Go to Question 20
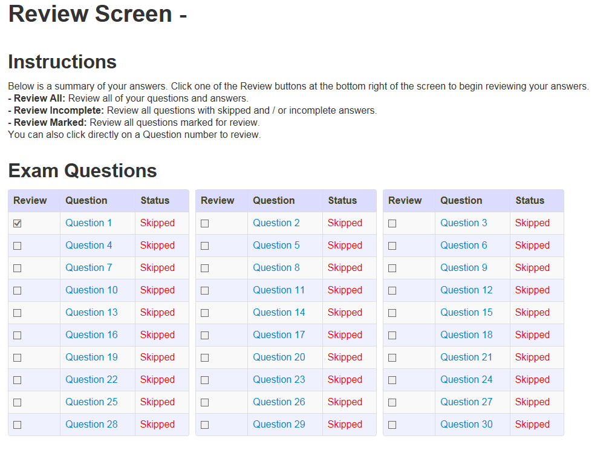Screen dimensions: 609x450 (x=279, y=357)
